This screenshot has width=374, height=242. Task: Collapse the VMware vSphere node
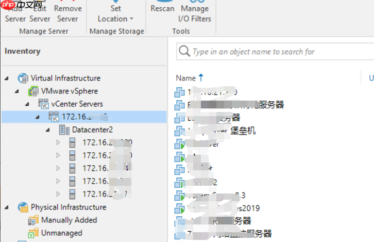tap(17, 91)
